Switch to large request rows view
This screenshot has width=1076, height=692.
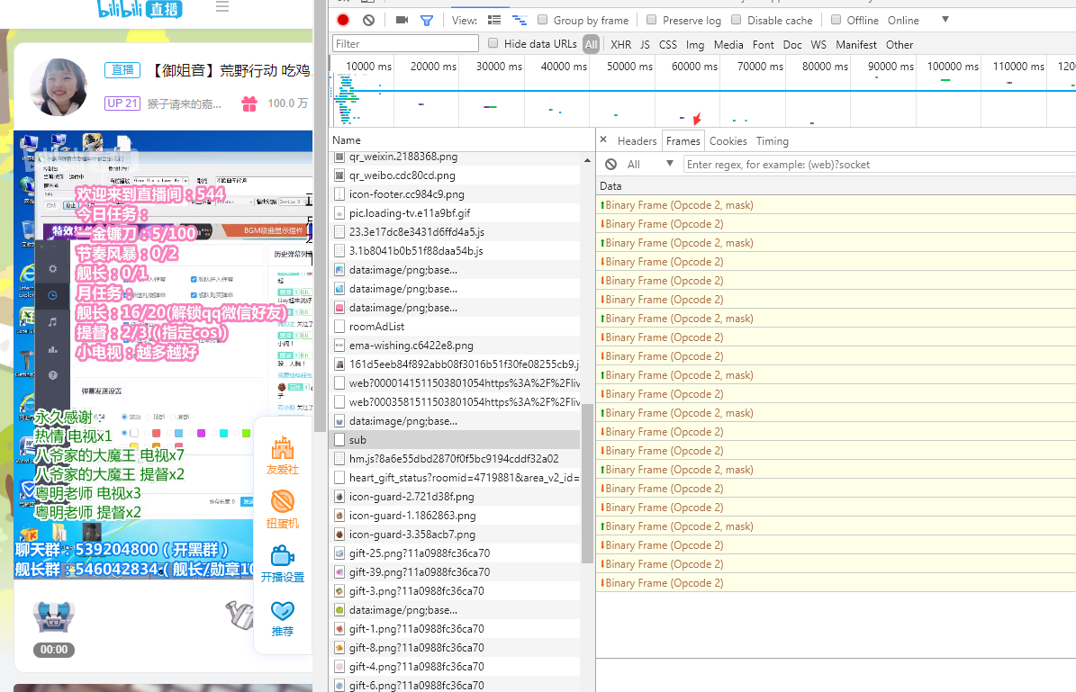click(494, 20)
